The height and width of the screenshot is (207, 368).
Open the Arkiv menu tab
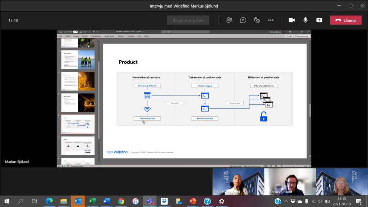[60, 36]
